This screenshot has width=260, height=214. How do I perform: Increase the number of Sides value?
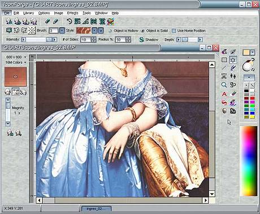coord(94,38)
